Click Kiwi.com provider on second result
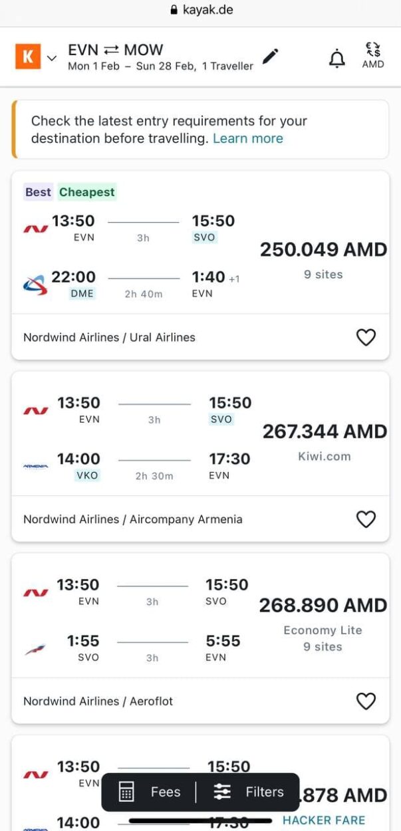The width and height of the screenshot is (401, 831). point(324,456)
